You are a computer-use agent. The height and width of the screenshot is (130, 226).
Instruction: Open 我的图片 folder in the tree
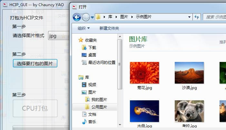point(99,100)
